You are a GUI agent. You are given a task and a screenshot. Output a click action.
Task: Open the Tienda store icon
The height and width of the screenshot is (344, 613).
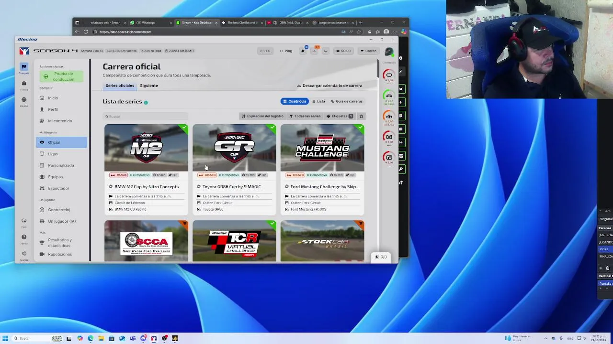[x=23, y=84]
